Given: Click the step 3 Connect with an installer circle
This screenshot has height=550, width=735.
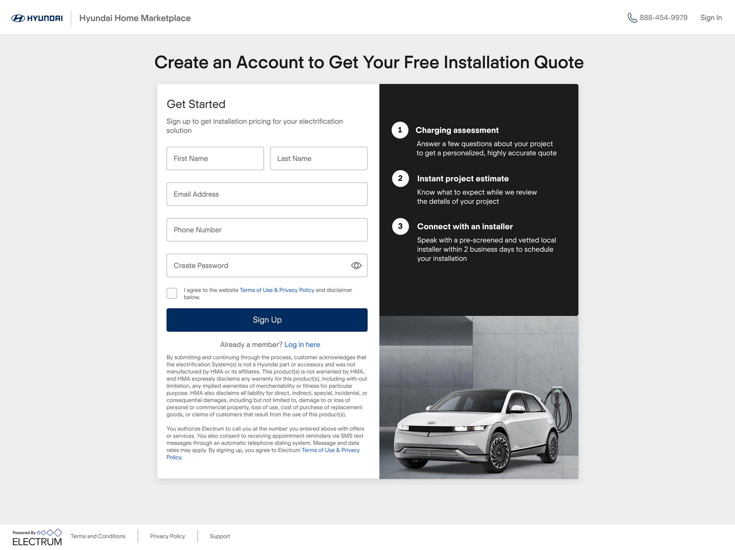Looking at the screenshot, I should [x=400, y=226].
